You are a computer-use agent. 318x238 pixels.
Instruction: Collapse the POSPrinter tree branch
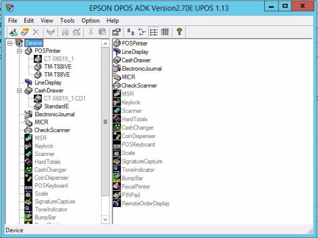(20, 51)
